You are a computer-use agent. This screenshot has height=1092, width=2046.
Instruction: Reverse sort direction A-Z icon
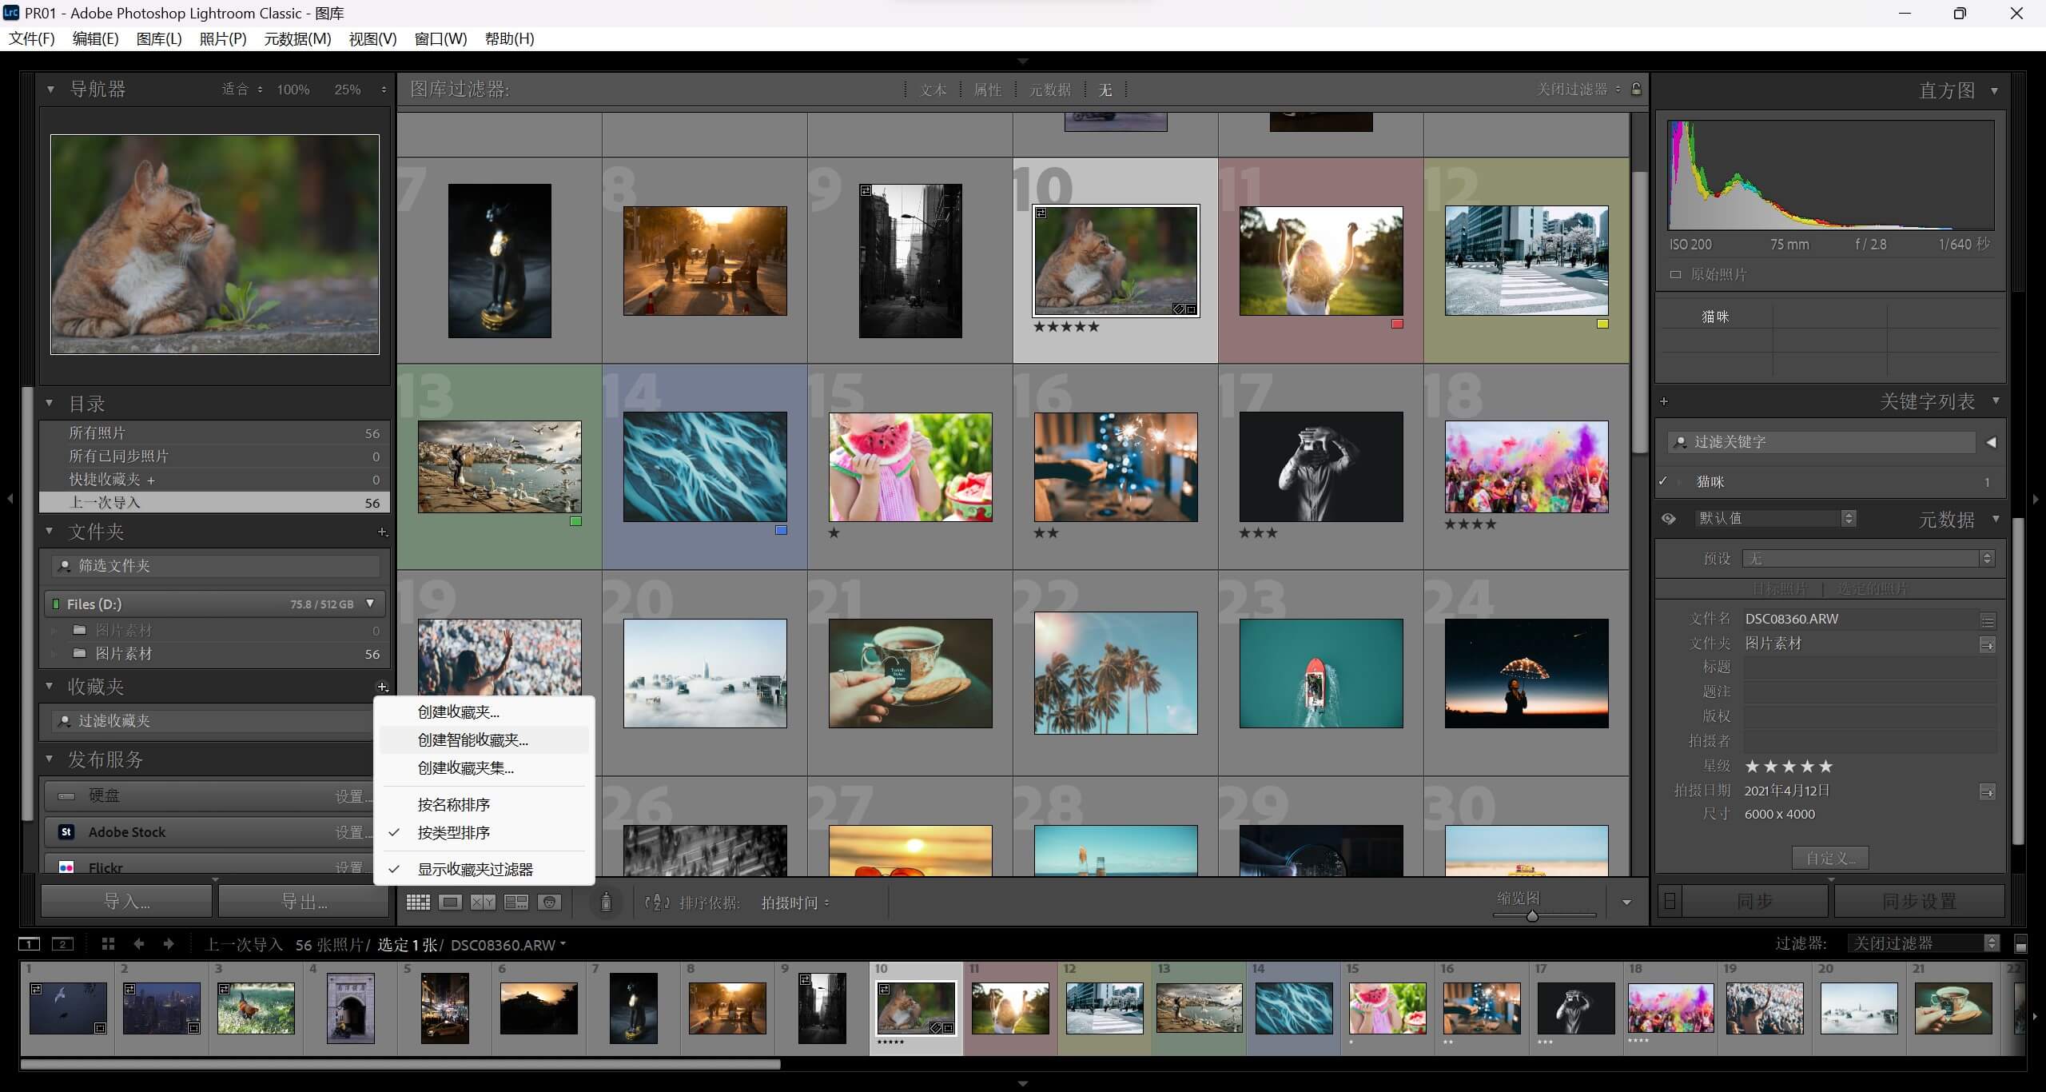coord(657,903)
